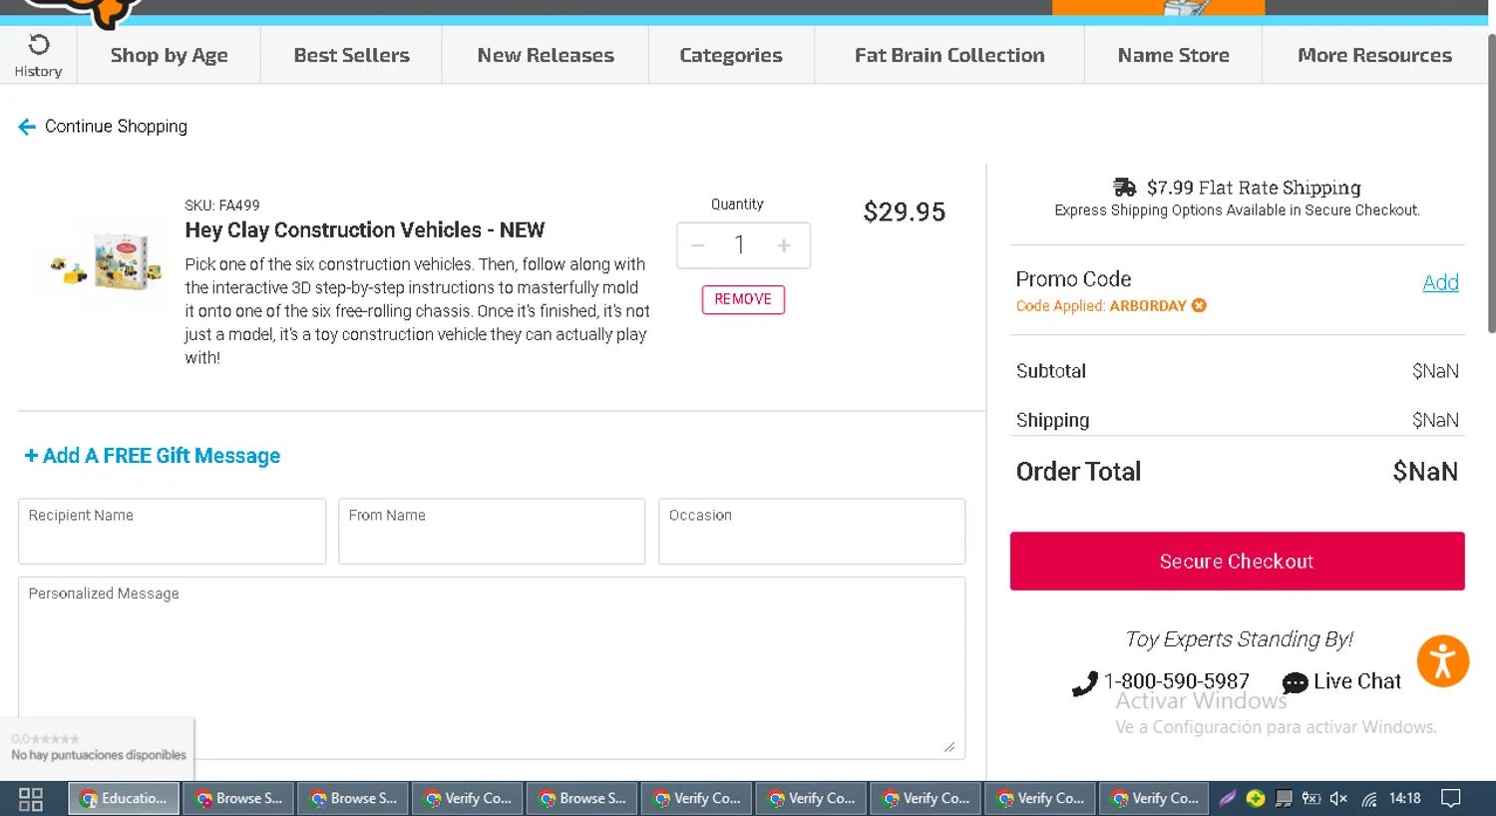Open the Fat Brain Collection menu
1496x816 pixels.
click(x=949, y=55)
